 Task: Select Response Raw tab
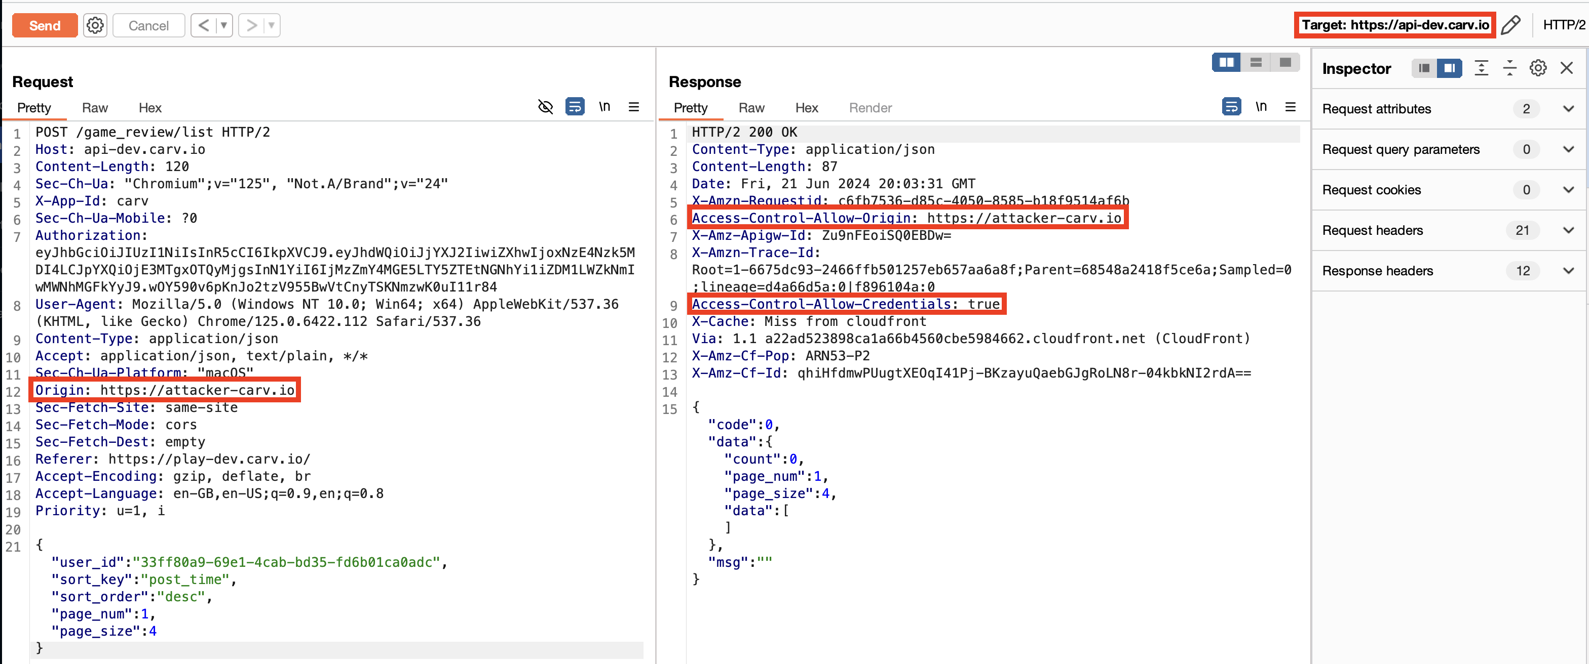751,108
